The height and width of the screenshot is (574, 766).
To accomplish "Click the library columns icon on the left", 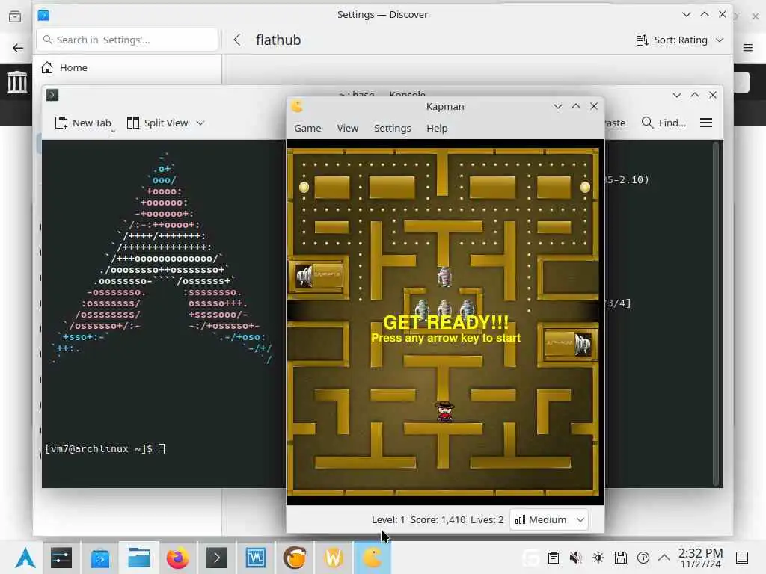I will click(x=17, y=81).
